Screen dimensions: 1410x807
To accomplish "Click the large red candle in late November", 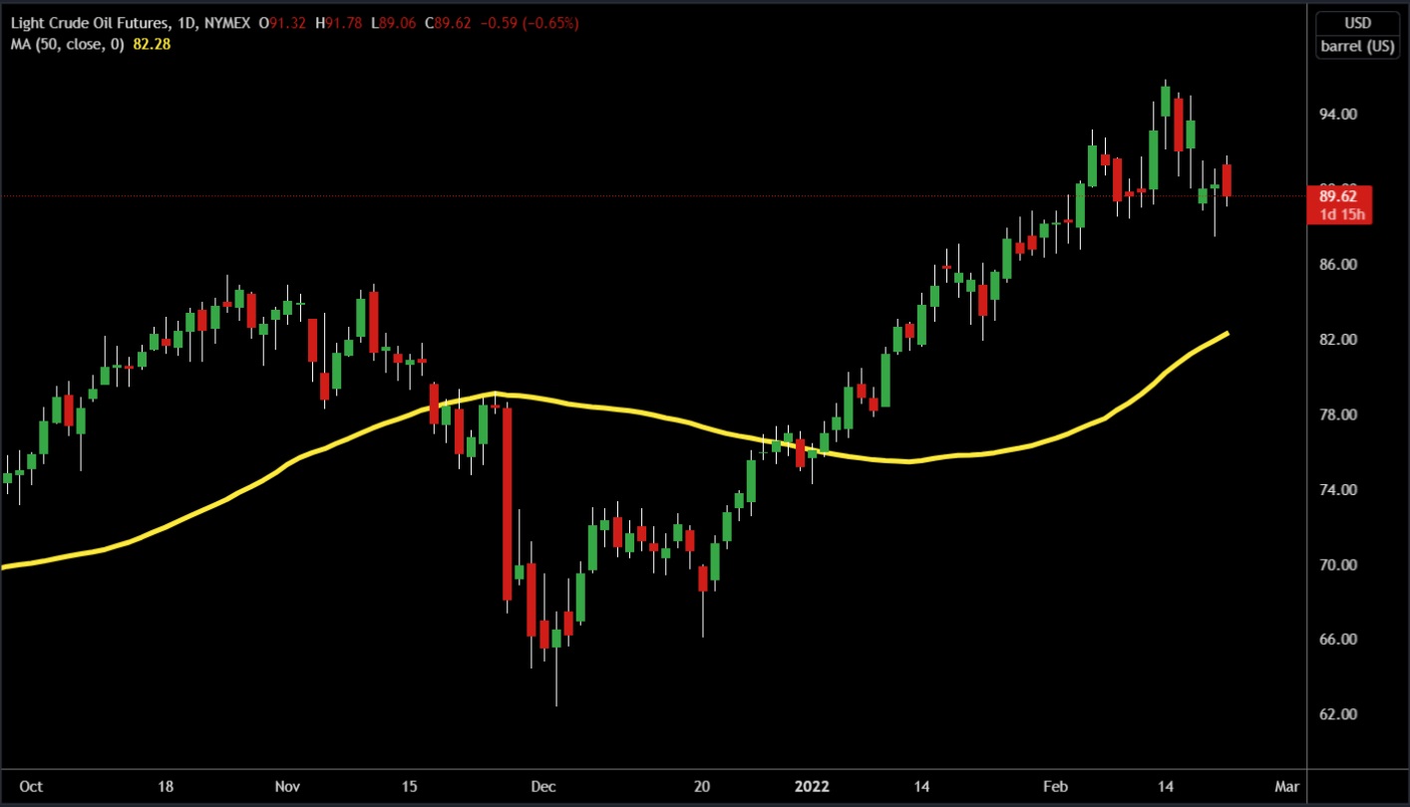I will [x=507, y=503].
